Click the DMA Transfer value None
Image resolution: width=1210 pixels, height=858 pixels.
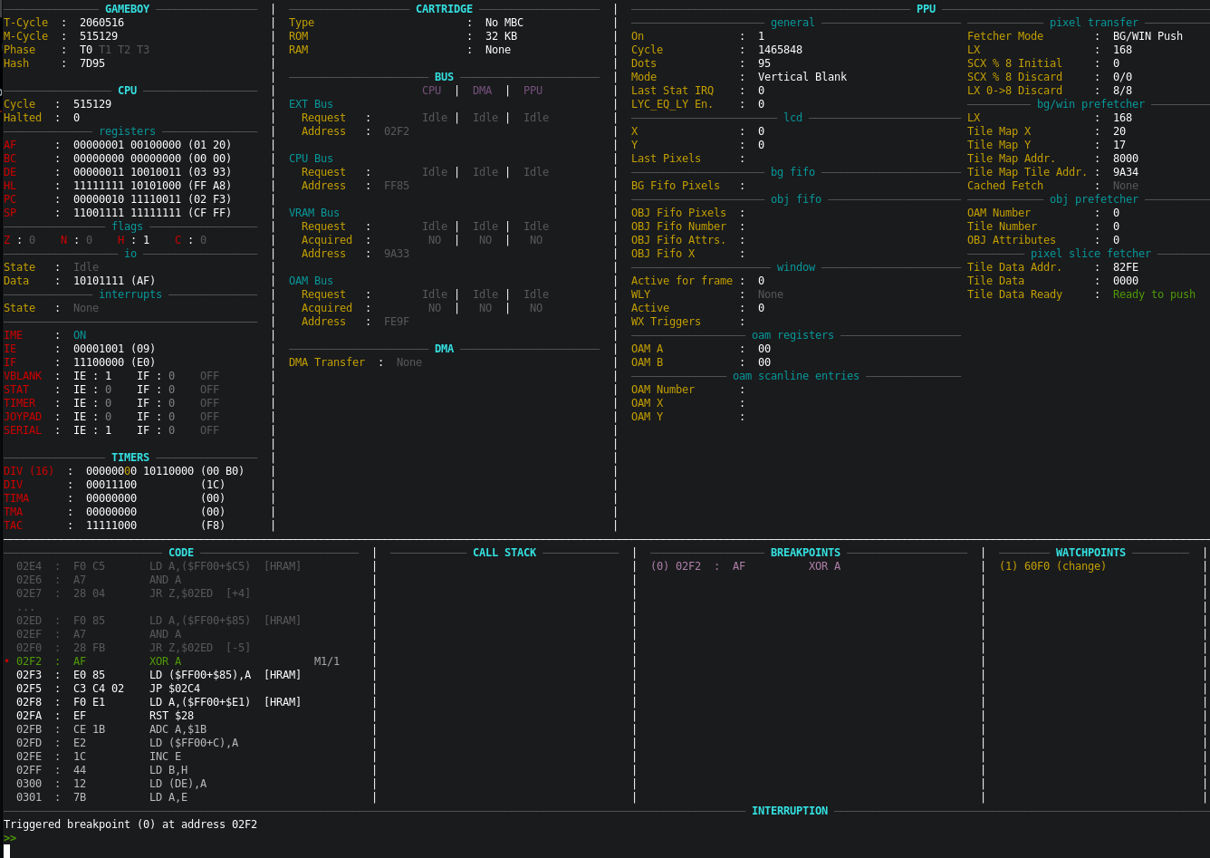tap(409, 362)
